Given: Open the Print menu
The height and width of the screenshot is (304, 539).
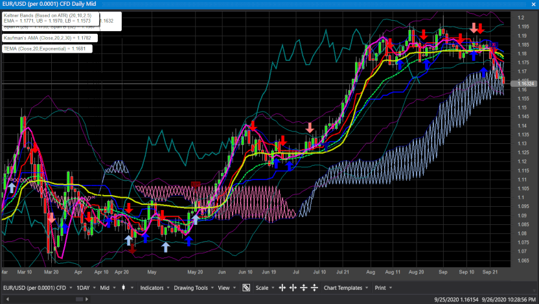Looking at the screenshot, I should (383, 288).
